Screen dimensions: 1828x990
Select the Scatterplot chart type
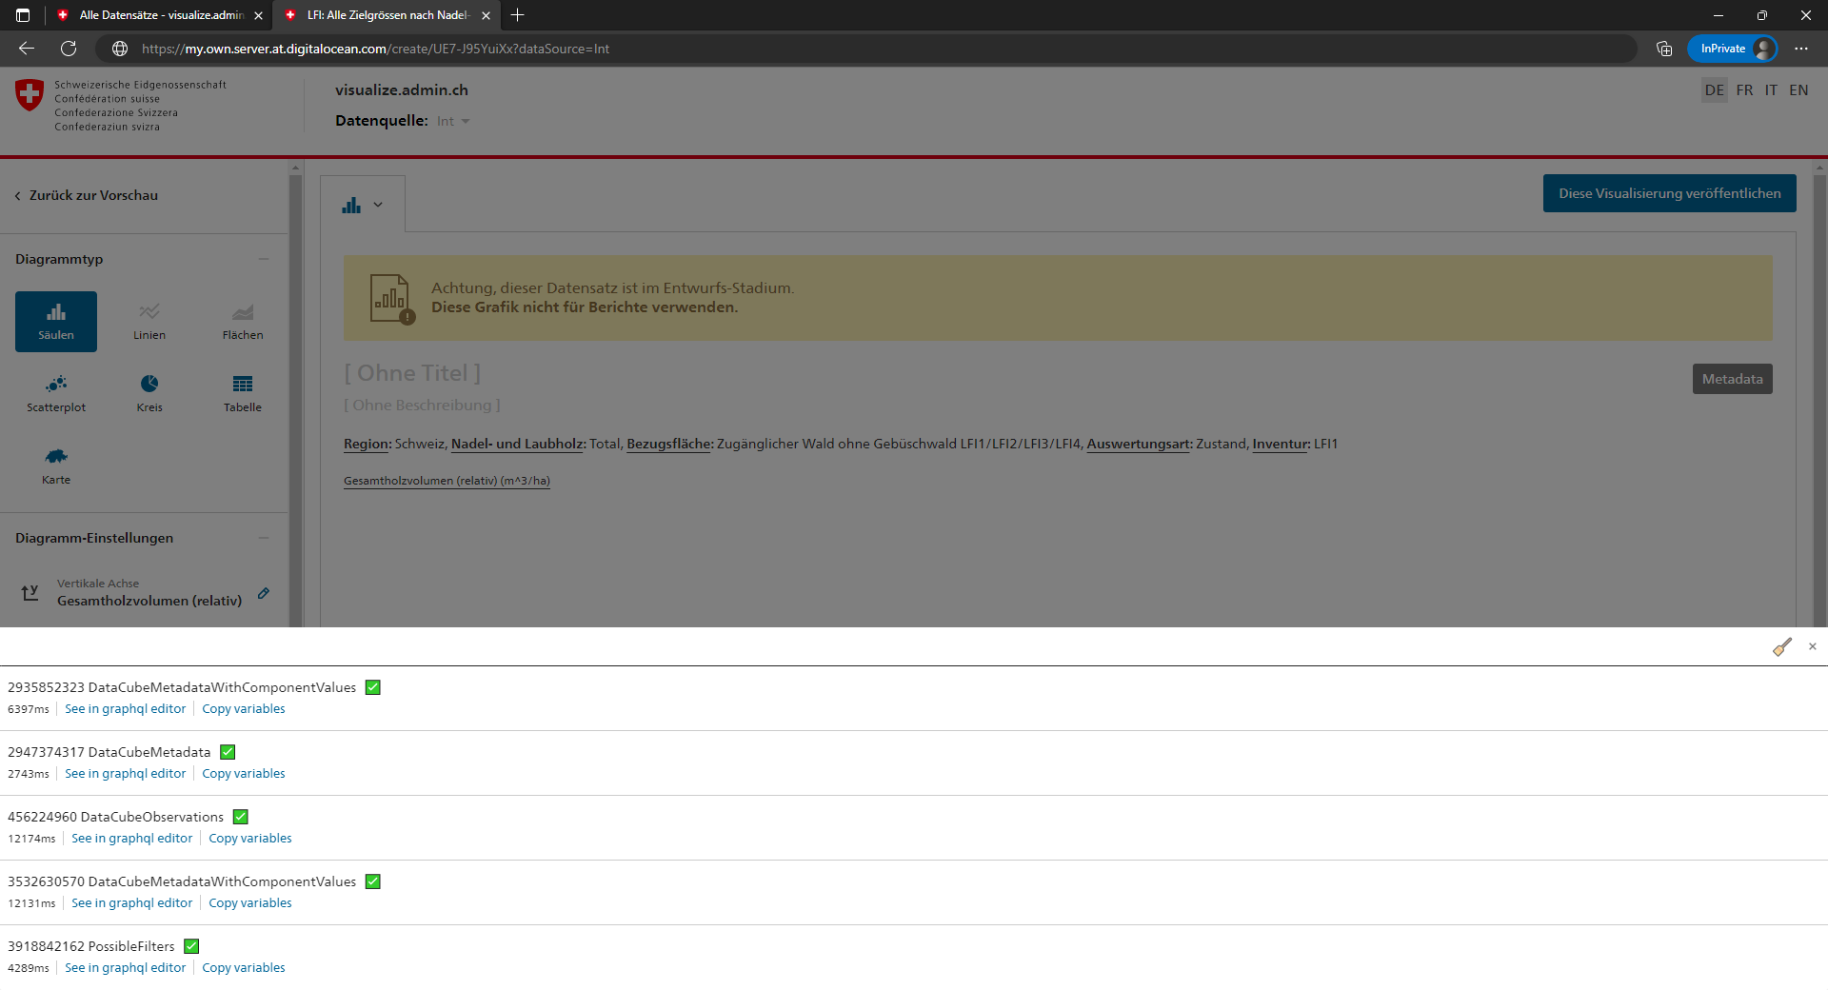coord(55,392)
